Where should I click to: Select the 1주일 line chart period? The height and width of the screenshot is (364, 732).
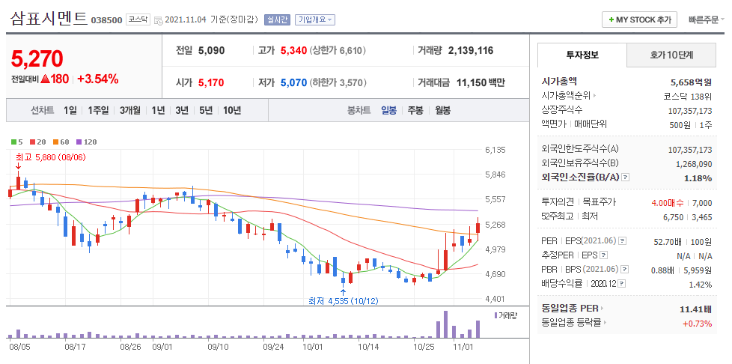(98, 111)
